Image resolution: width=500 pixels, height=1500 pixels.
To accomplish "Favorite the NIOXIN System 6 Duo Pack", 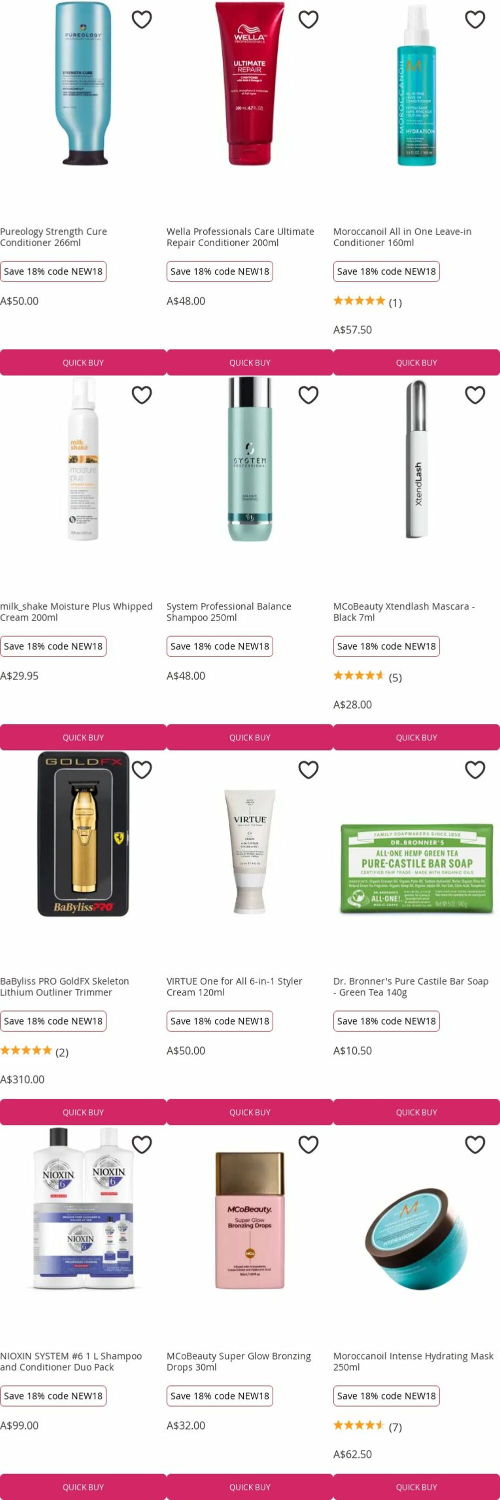I will point(142,1145).
